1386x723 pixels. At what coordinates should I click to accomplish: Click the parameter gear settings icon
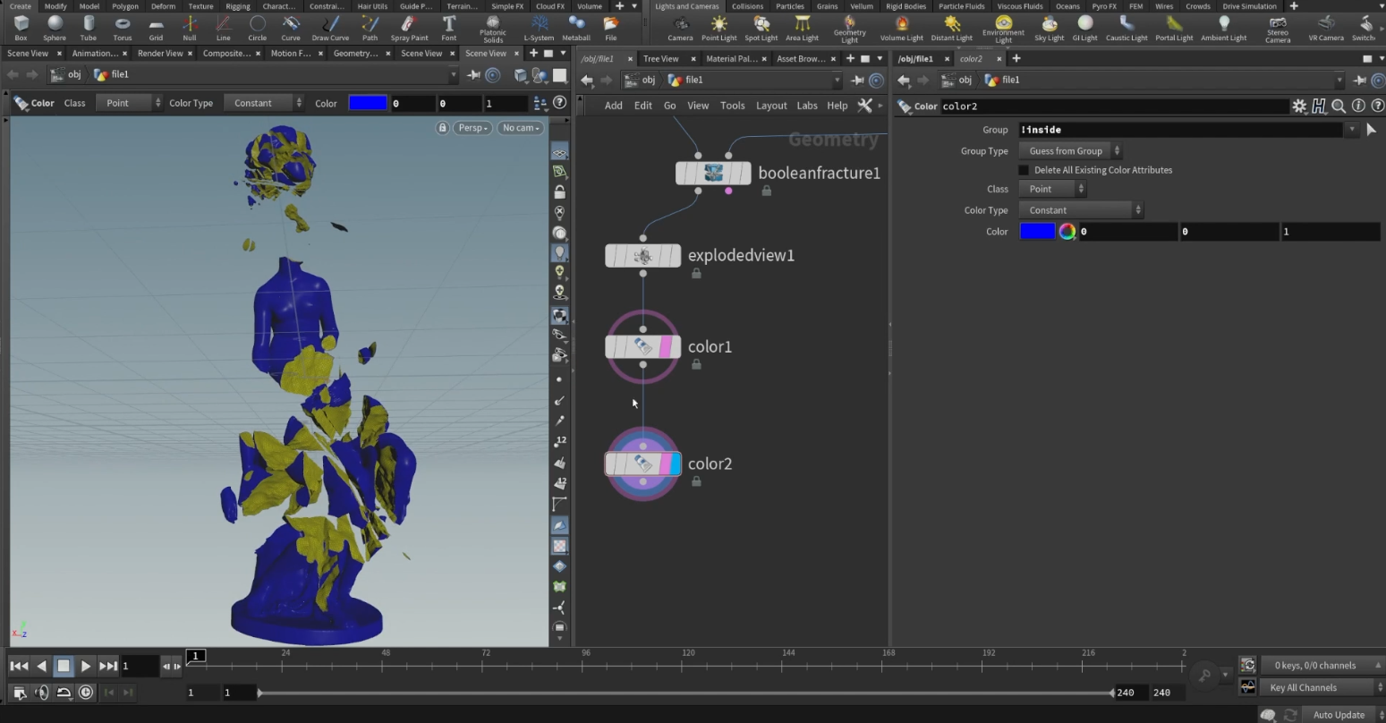[x=1299, y=106]
